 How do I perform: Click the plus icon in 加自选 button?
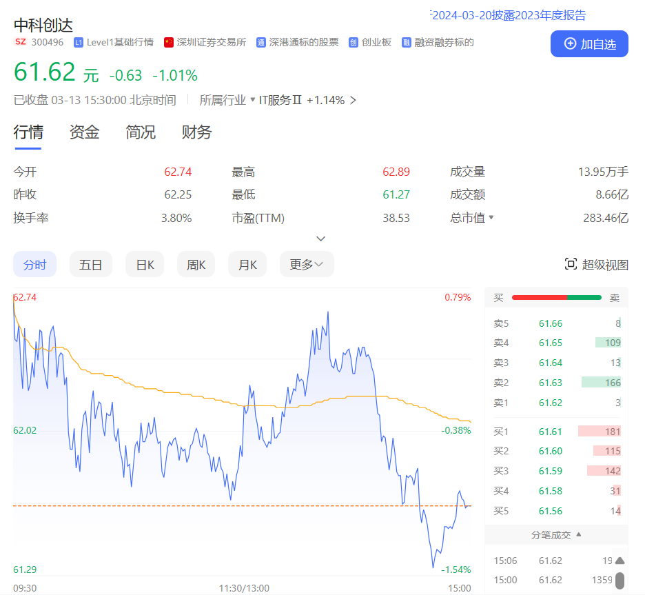point(570,43)
